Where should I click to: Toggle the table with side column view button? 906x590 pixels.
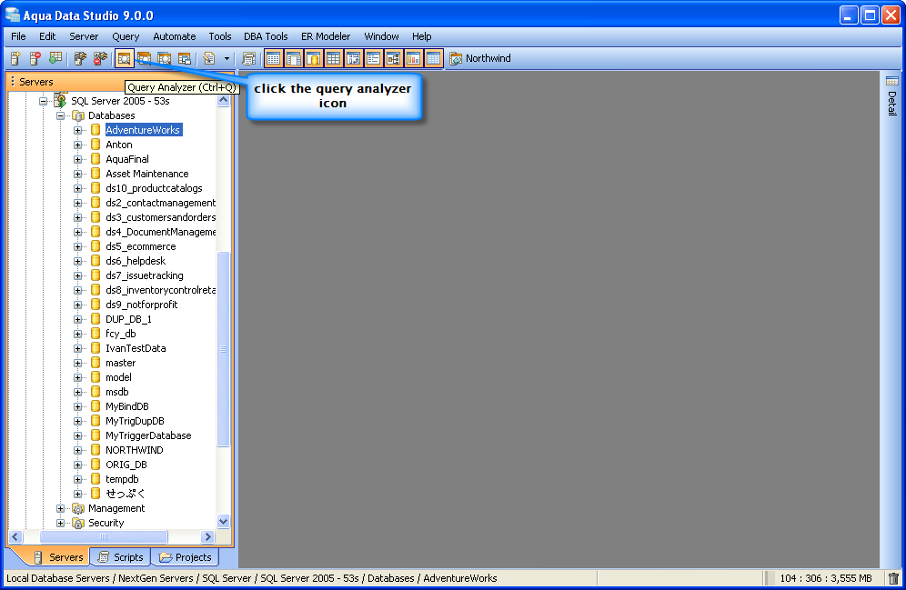pyautogui.click(x=294, y=58)
